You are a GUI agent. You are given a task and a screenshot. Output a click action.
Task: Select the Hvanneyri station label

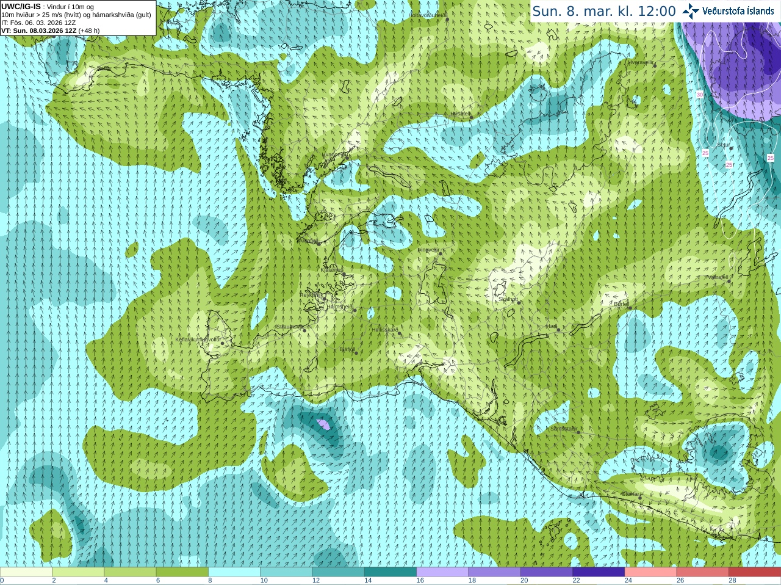point(334,155)
